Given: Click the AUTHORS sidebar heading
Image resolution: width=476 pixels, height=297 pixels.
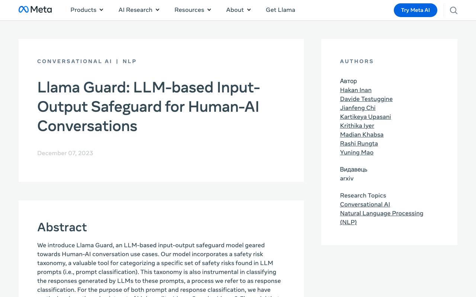Looking at the screenshot, I should pos(357,61).
